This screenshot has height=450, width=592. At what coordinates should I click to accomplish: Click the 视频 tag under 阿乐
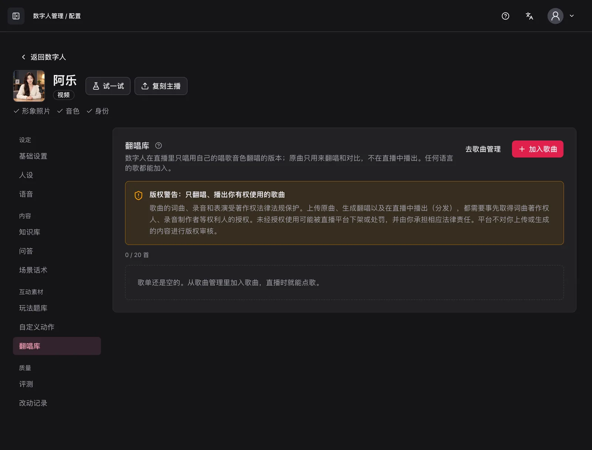pyautogui.click(x=64, y=95)
